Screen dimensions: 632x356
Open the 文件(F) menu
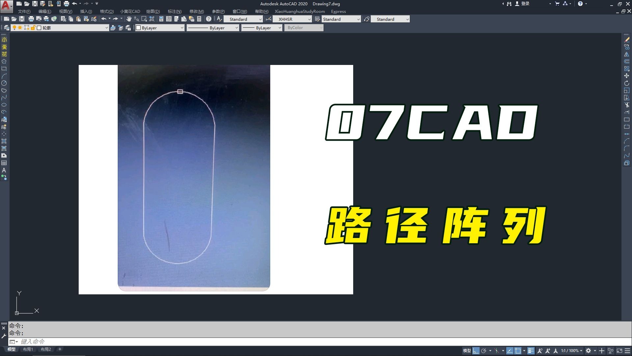pos(24,12)
